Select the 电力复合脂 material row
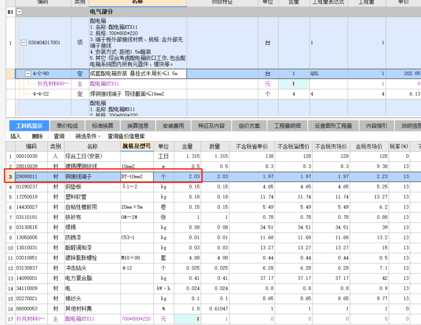 [213, 278]
